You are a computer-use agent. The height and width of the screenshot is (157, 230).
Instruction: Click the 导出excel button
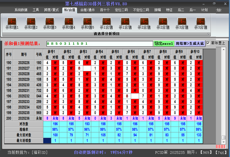click(x=164, y=43)
